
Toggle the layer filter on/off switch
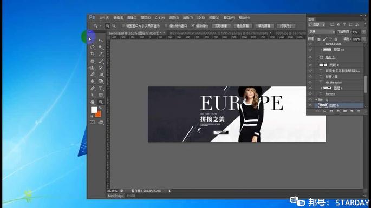click(365, 25)
